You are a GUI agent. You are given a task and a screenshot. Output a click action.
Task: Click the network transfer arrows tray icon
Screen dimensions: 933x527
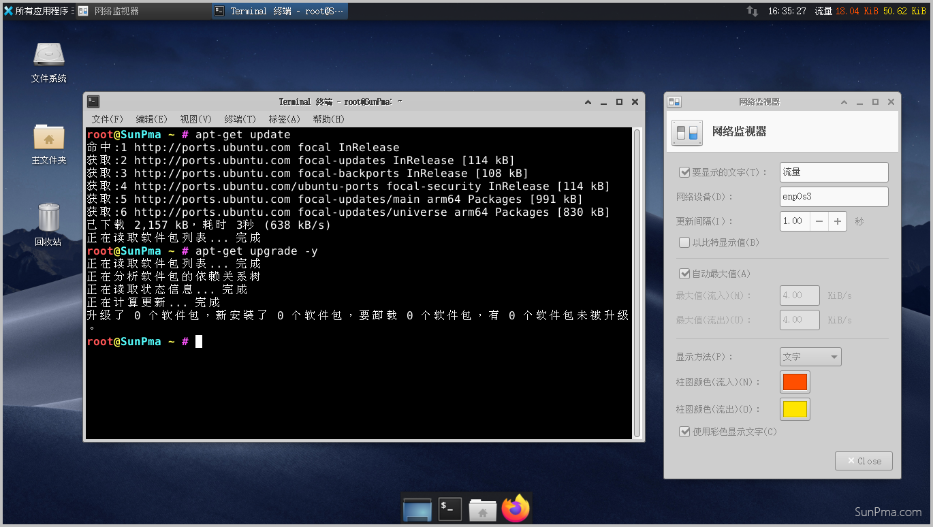coord(753,11)
